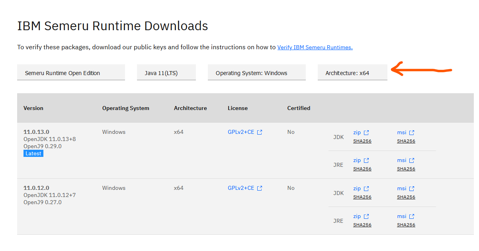
Task: Click the blue Latest badge
Action: tap(33, 153)
